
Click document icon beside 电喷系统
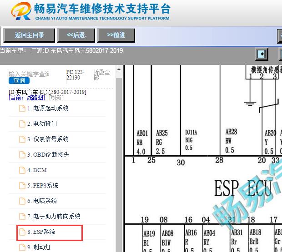[22, 201]
